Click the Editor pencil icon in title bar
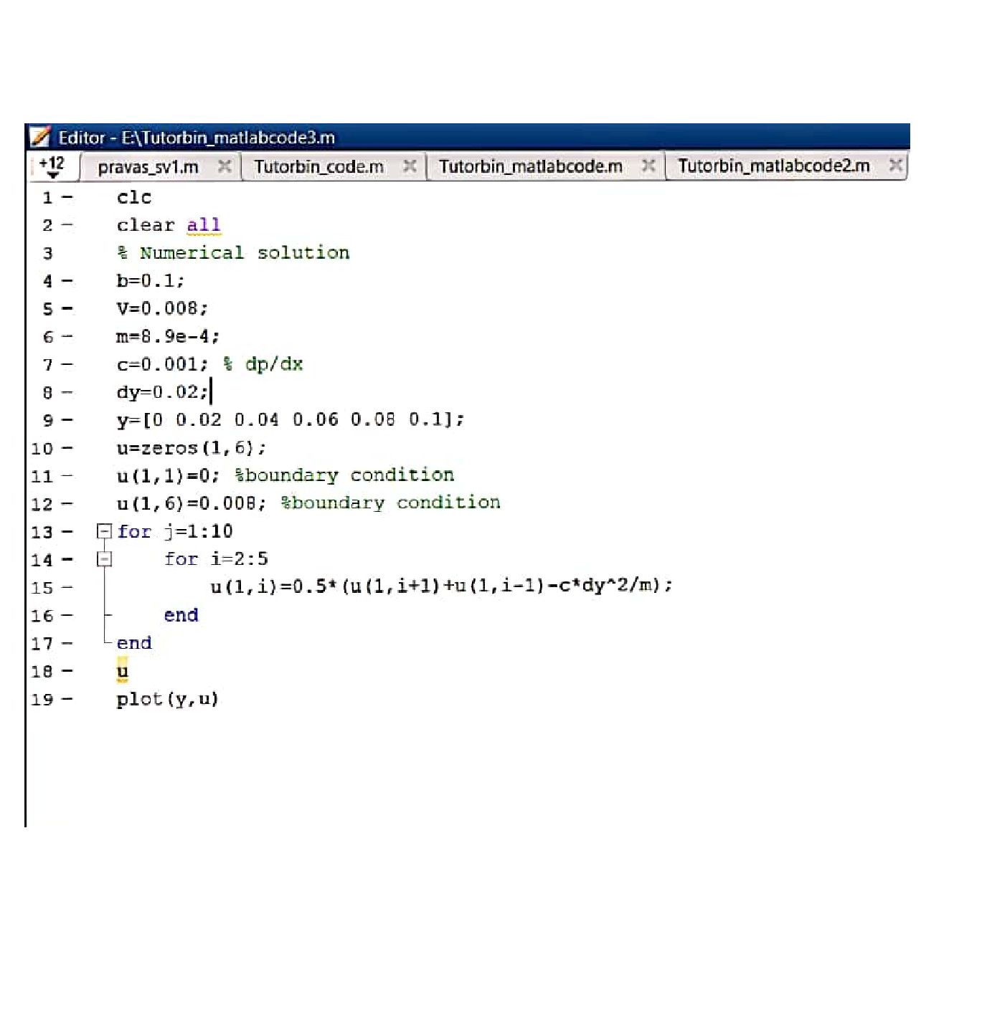This screenshot has width=987, height=1018. point(40,136)
